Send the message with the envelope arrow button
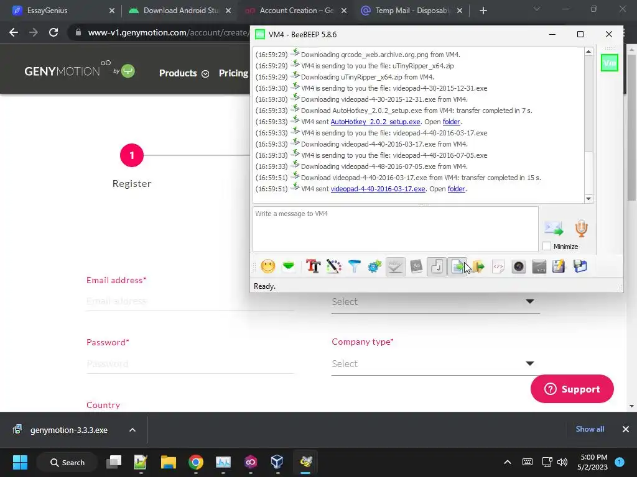The image size is (637, 477). [554, 229]
